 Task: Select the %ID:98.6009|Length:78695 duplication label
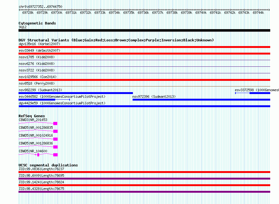[x=41, y=175]
